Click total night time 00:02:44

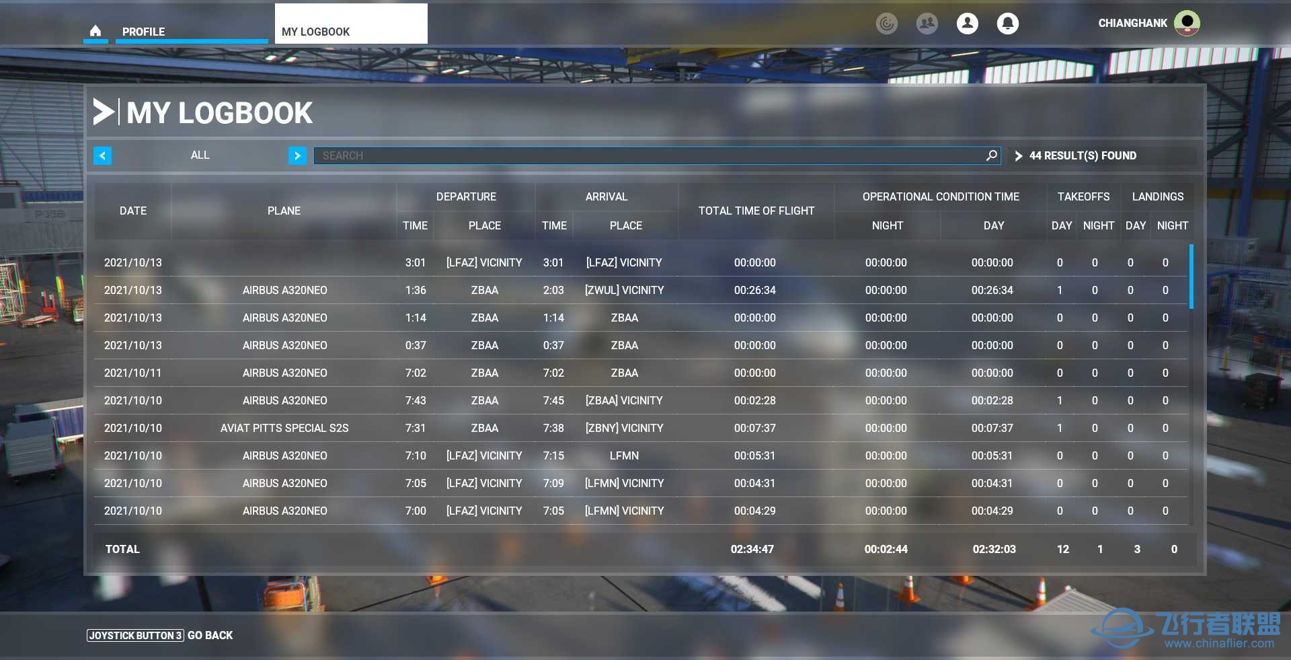click(886, 549)
